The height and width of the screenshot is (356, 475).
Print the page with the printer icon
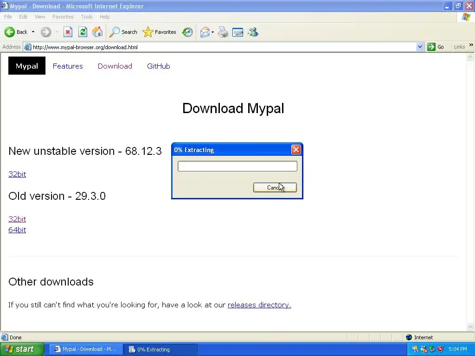223,32
